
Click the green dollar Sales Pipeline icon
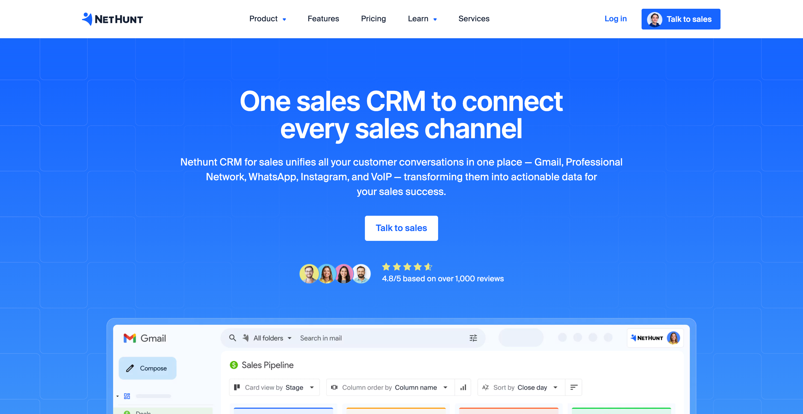pos(234,365)
